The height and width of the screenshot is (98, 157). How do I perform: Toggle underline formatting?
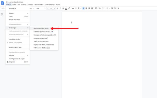click(63, 8)
